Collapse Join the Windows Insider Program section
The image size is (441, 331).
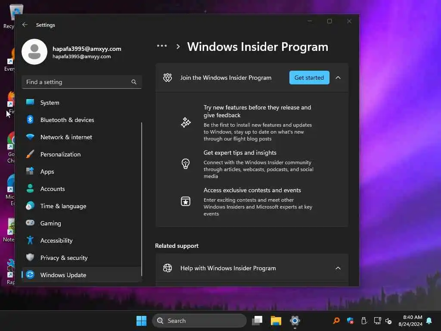(x=338, y=78)
